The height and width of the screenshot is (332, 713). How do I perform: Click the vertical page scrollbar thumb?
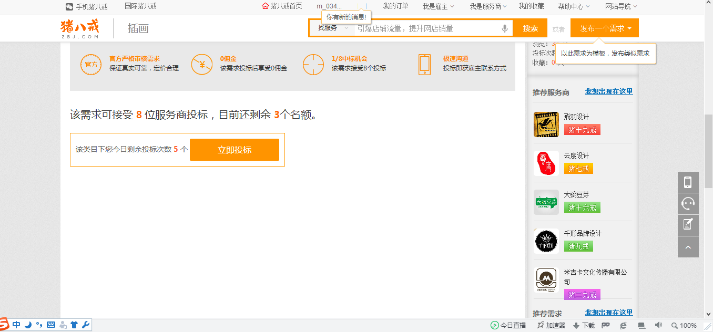point(708,150)
